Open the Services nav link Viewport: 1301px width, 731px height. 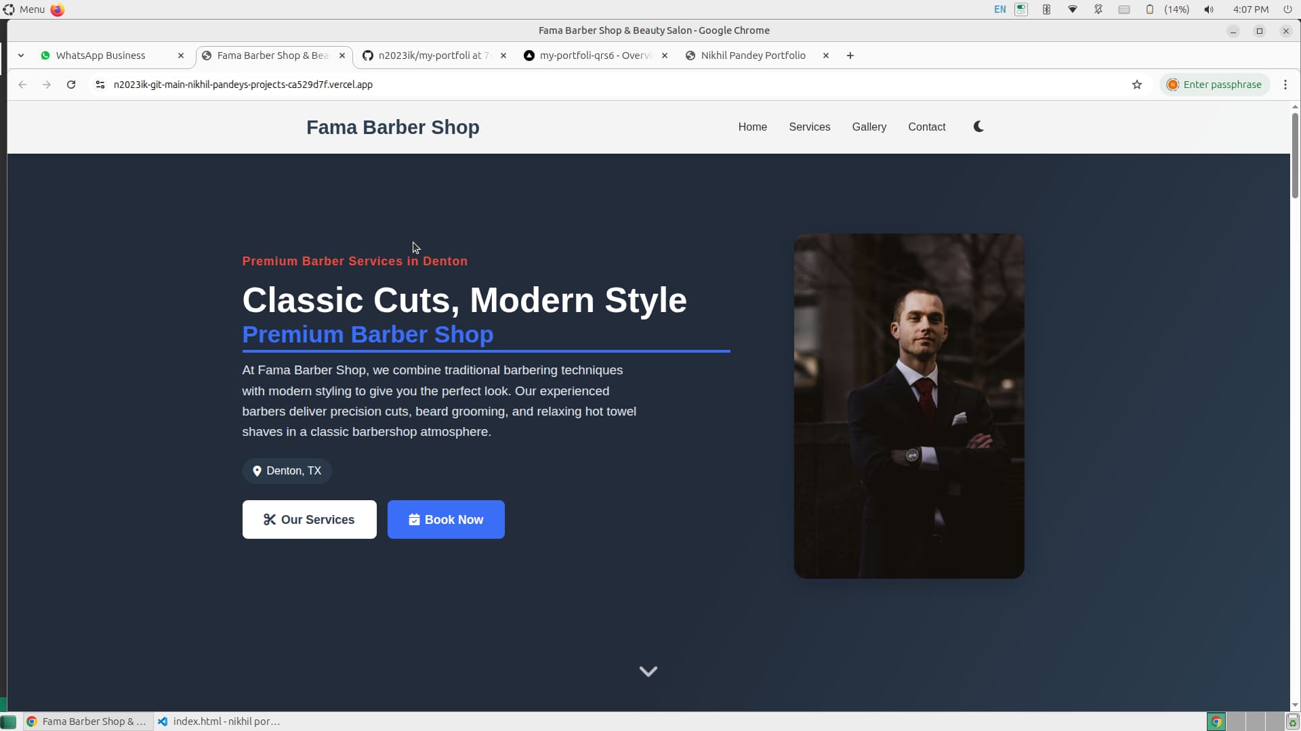pos(809,127)
